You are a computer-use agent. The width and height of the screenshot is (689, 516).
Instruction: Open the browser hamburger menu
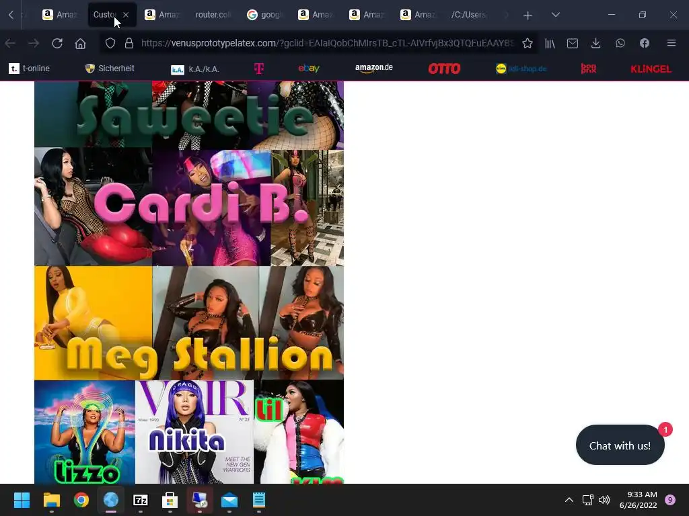(x=672, y=43)
